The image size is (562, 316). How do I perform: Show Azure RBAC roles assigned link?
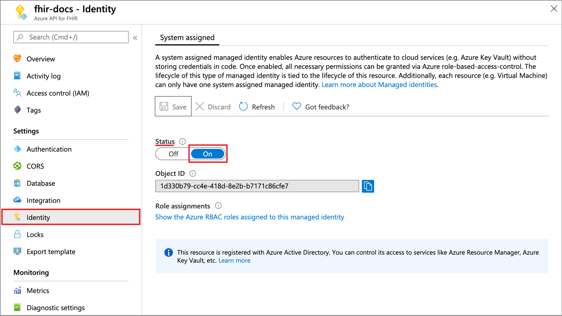(250, 217)
